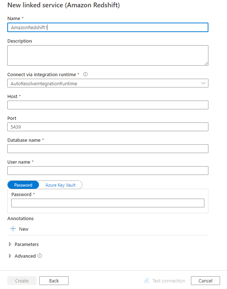
Task: Edit the Port field showing 5439
Action: pyautogui.click(x=108, y=127)
